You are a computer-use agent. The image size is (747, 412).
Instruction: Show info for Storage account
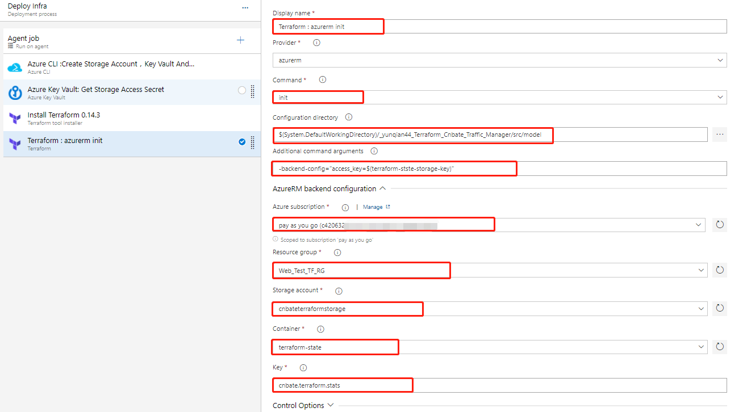339,291
